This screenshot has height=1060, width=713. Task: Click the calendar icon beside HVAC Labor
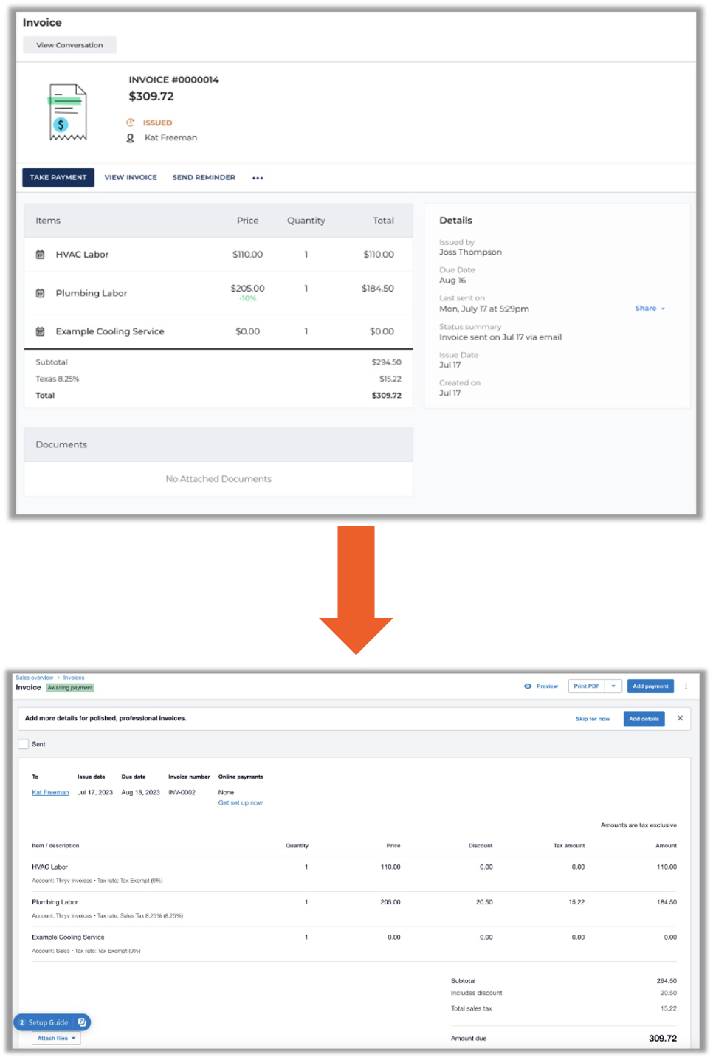click(x=41, y=255)
